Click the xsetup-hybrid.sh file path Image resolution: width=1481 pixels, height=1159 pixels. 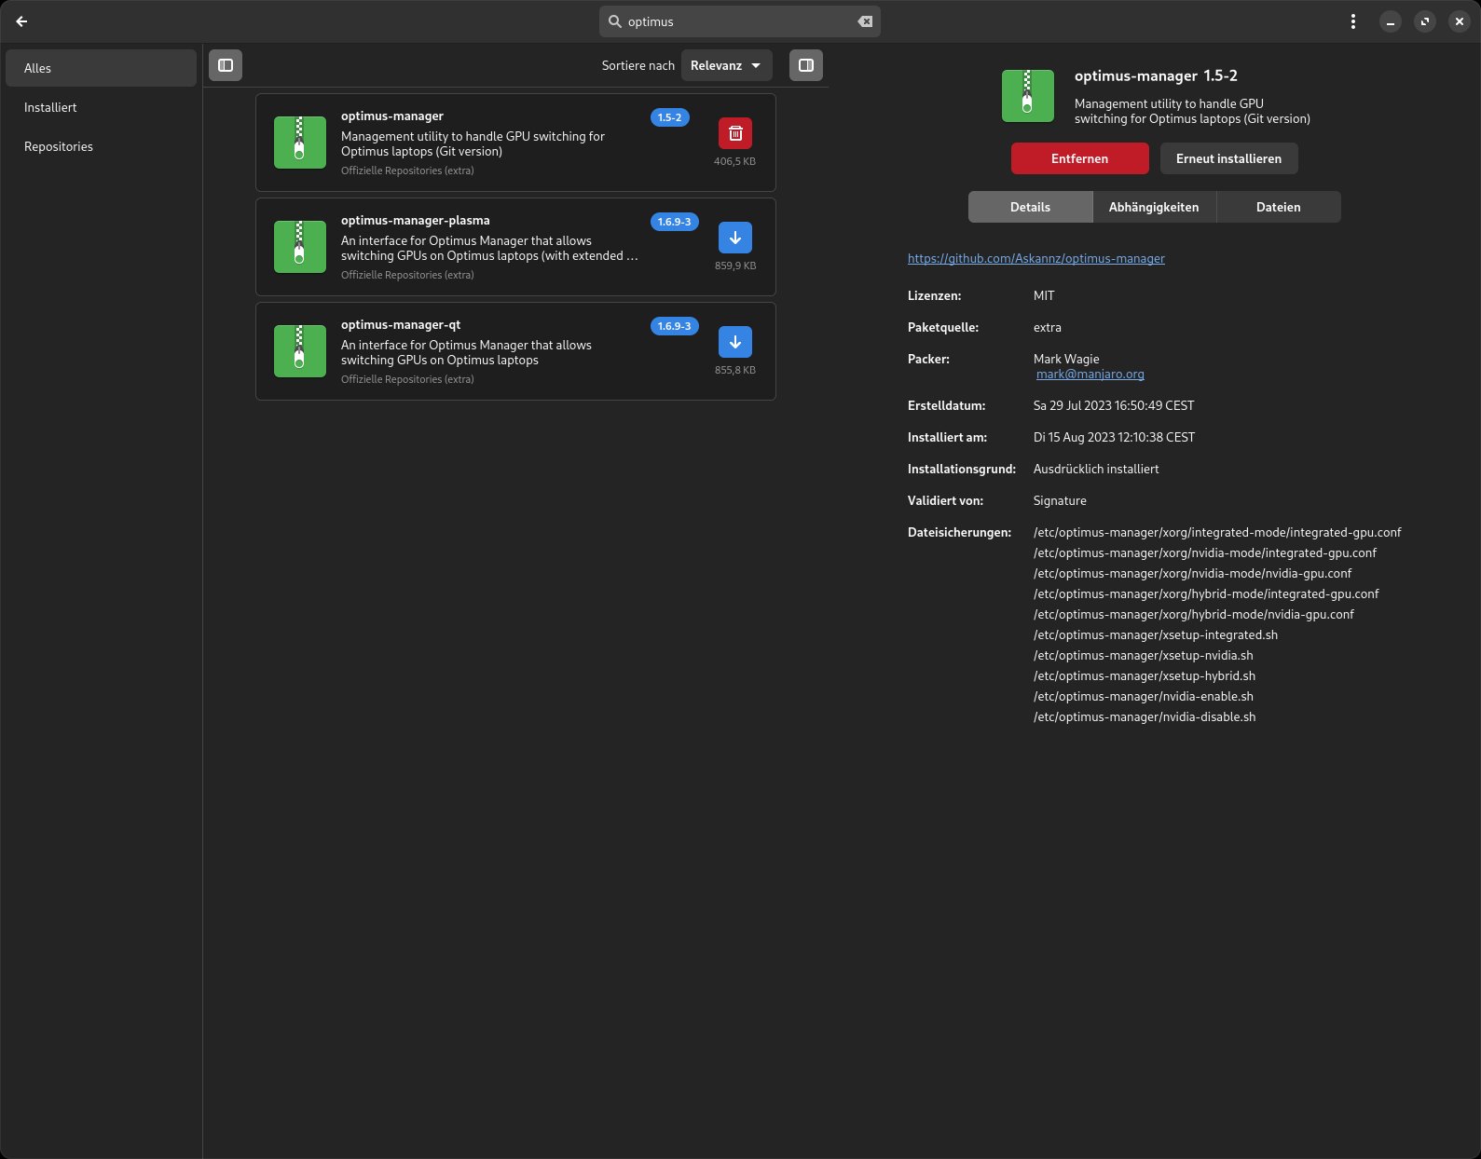pyautogui.click(x=1145, y=675)
